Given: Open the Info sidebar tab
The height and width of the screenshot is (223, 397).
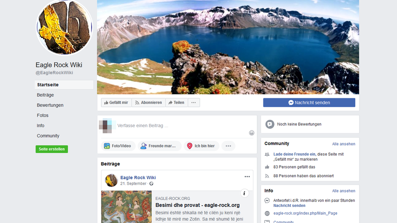Looking at the screenshot, I should point(41,126).
